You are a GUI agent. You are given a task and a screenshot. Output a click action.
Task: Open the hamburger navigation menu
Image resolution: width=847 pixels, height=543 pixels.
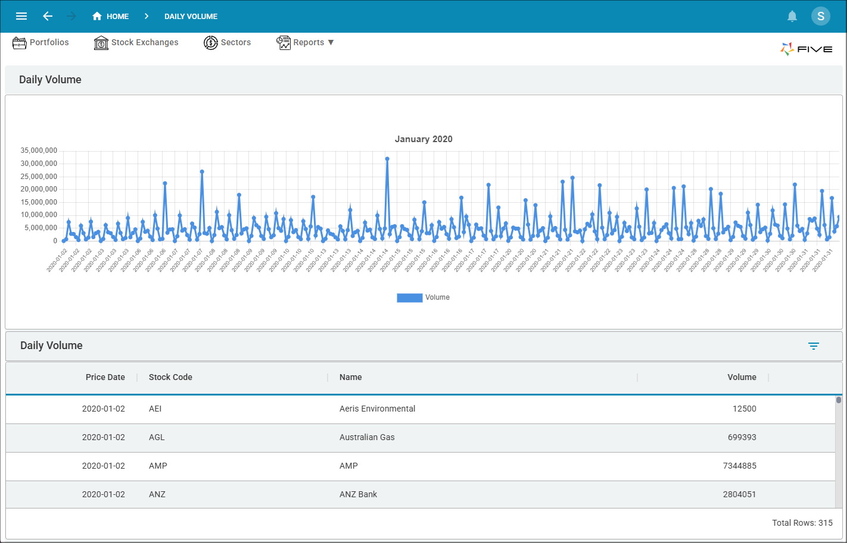click(21, 16)
